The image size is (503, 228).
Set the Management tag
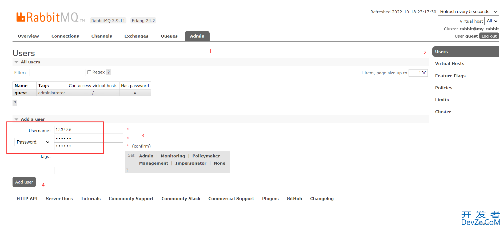pos(154,163)
